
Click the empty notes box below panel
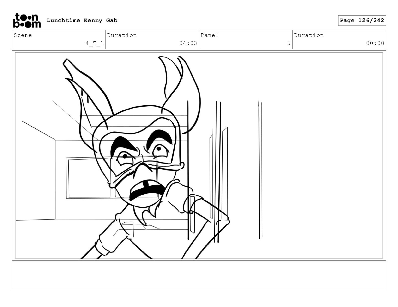click(199, 275)
